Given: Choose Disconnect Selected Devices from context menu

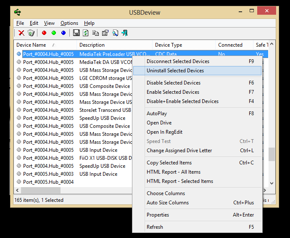Looking at the screenshot, I should pyautogui.click(x=197, y=61).
